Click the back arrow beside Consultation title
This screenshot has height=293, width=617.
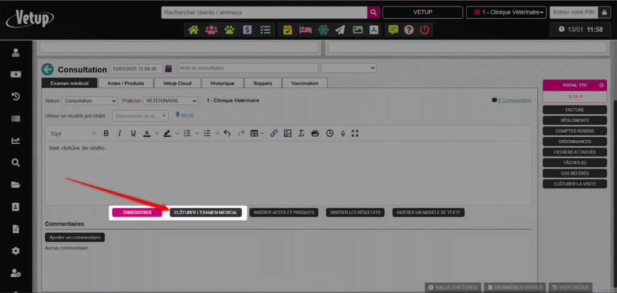tap(48, 70)
